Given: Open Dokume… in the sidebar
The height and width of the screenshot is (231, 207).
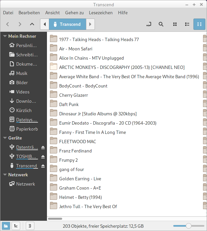Looking at the screenshot, I should (x=23, y=64).
